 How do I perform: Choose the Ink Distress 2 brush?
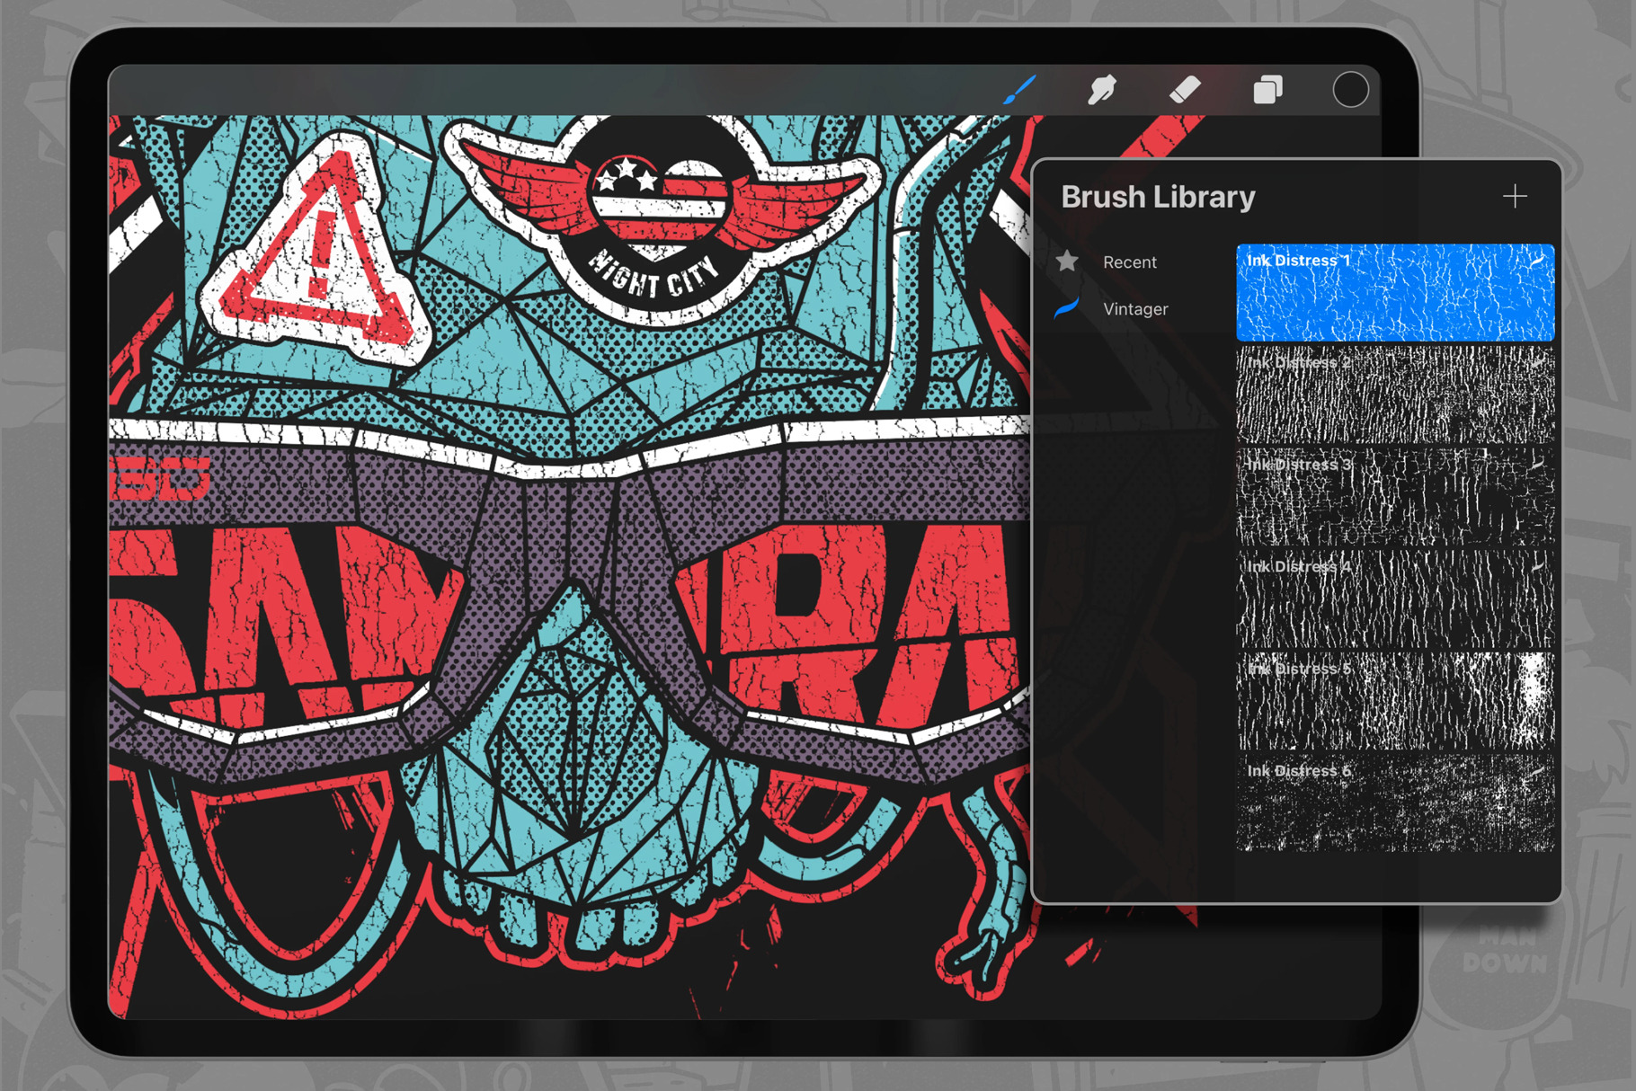coord(1394,395)
